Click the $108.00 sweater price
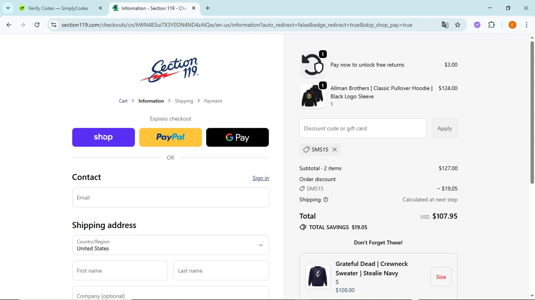Screen dimensions: 535x300 point(345,290)
